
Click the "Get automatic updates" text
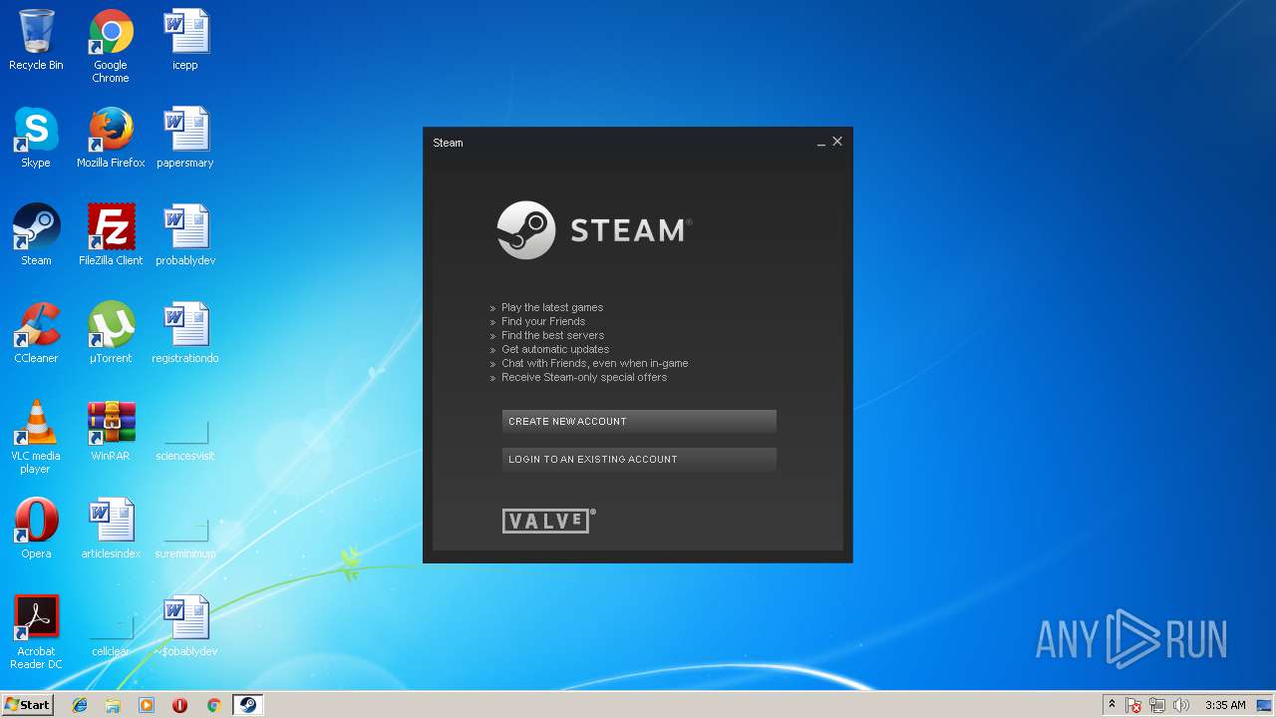click(555, 349)
